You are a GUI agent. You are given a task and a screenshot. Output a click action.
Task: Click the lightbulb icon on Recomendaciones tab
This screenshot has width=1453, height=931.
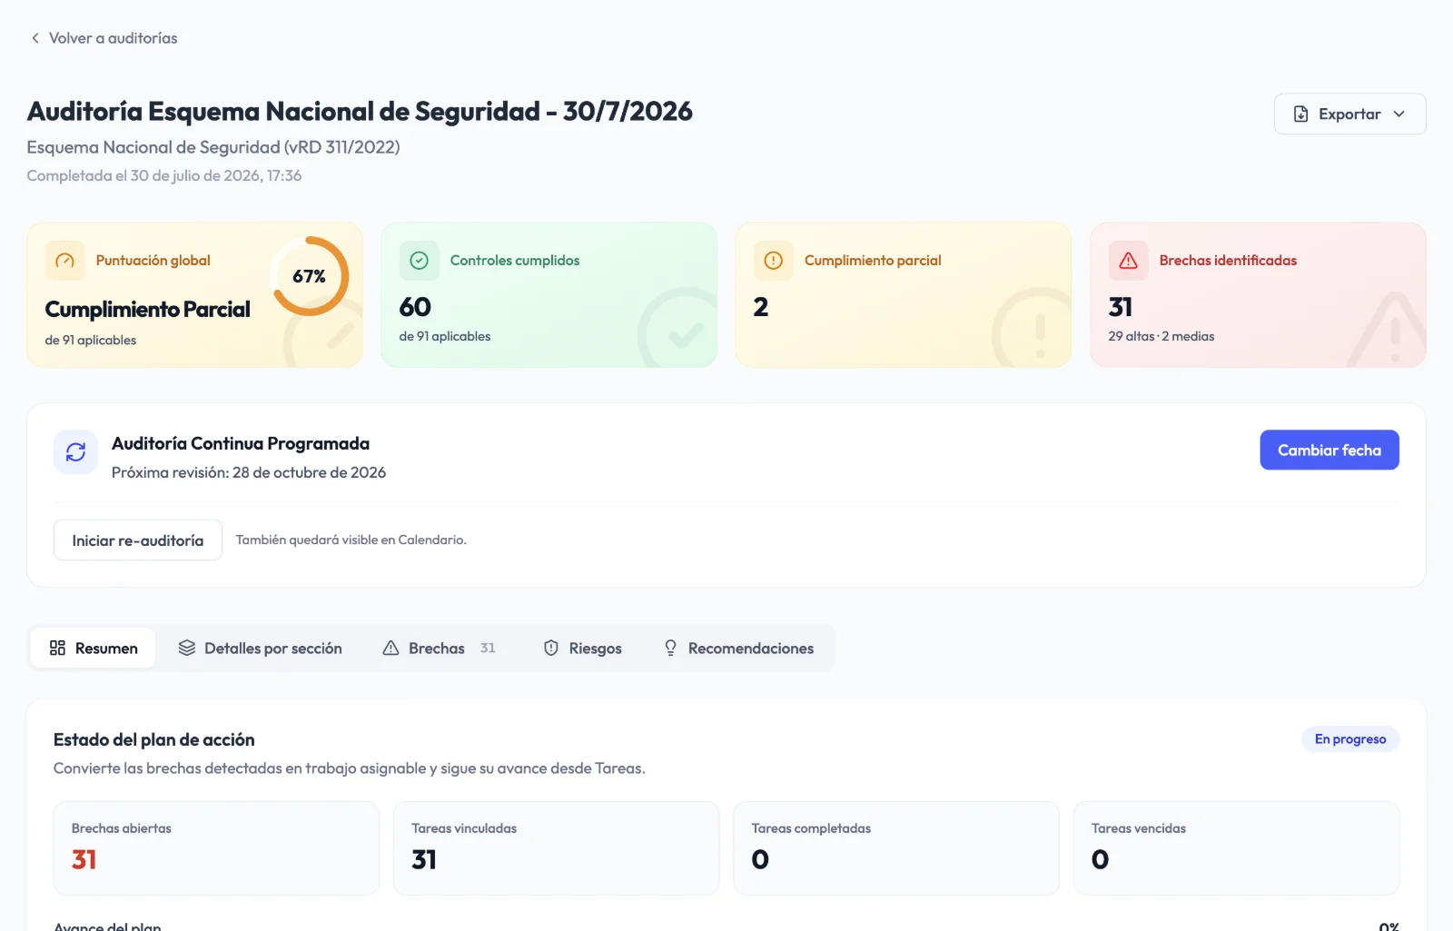coord(670,648)
